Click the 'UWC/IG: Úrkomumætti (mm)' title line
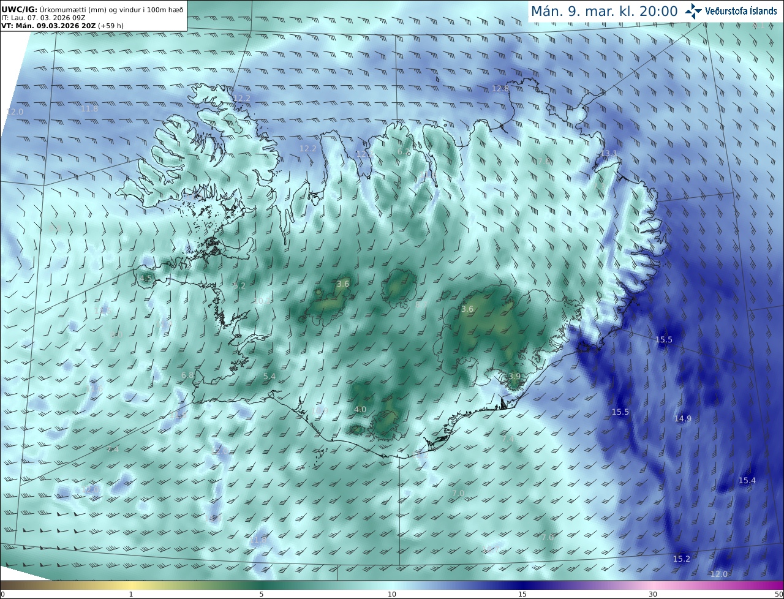Image resolution: width=784 pixels, height=599 pixels. click(92, 10)
